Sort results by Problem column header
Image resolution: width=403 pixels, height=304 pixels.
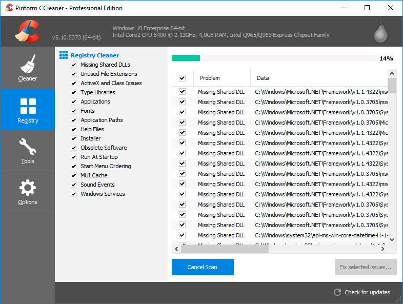coord(222,78)
